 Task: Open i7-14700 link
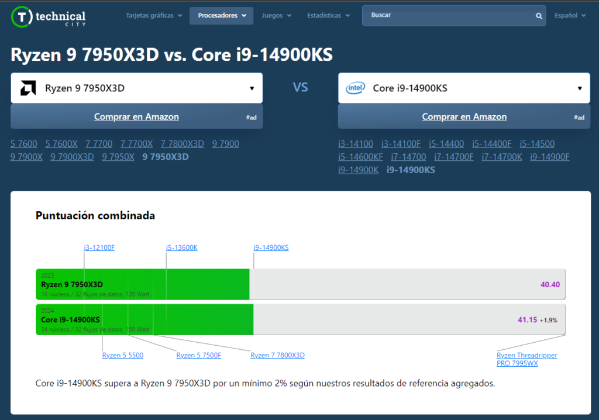click(408, 157)
